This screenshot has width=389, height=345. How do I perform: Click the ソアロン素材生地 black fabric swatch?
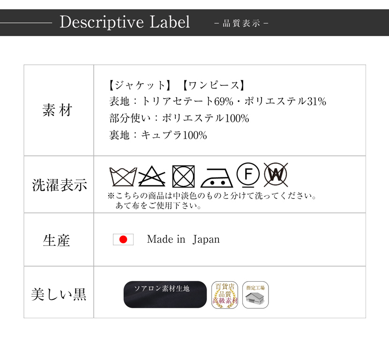pos(165,294)
